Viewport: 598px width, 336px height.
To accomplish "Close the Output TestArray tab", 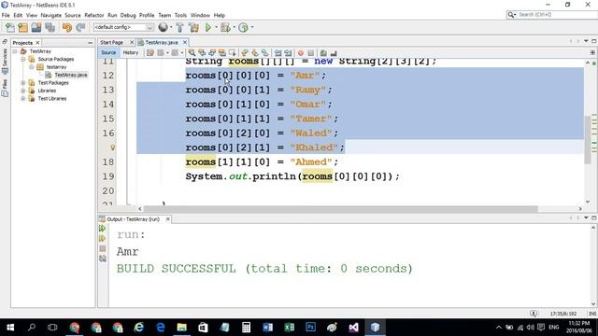I will (x=168, y=219).
